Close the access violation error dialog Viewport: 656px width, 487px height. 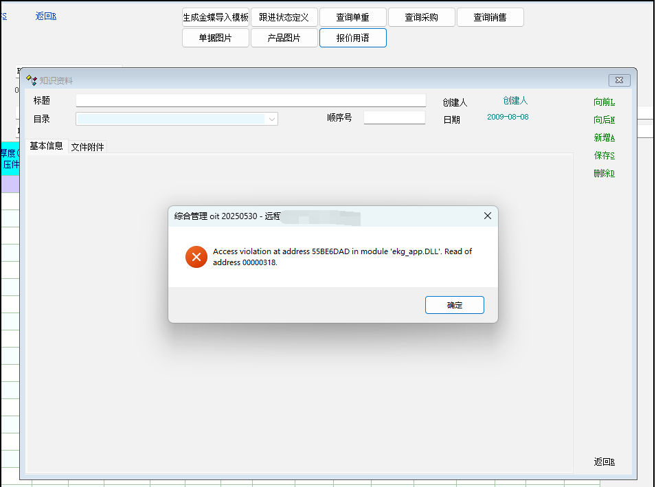coord(487,216)
